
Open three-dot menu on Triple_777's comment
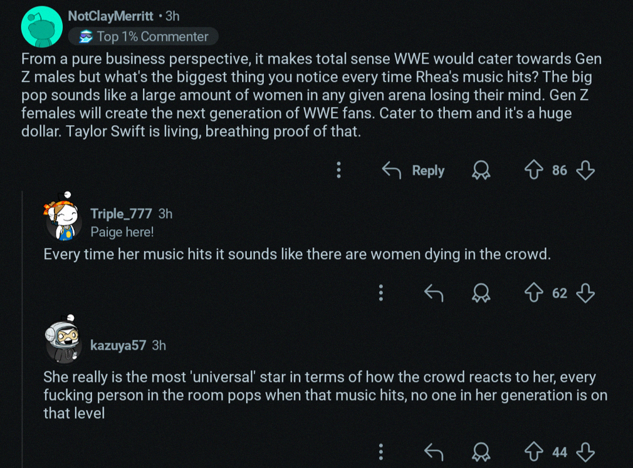381,293
